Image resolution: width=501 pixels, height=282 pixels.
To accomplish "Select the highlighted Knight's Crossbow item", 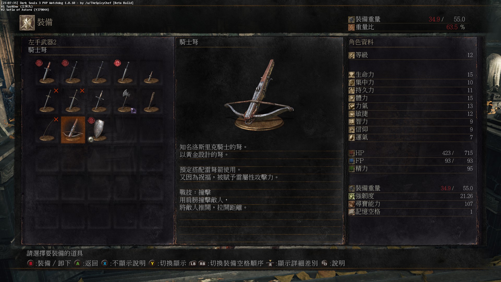I will pos(73,130).
